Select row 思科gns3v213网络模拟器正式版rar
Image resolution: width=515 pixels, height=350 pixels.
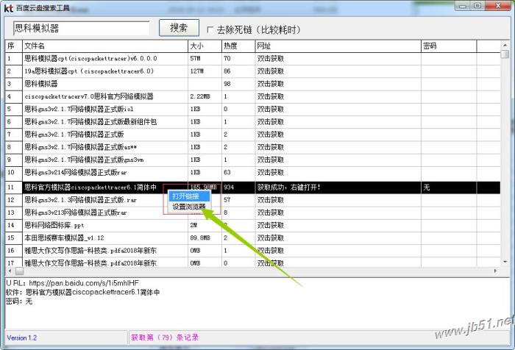253,213
